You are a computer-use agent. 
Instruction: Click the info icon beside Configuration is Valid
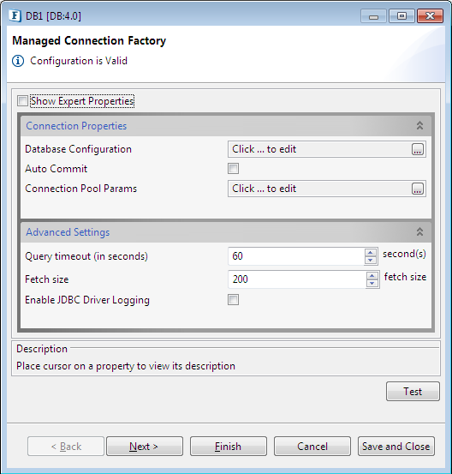[x=18, y=61]
